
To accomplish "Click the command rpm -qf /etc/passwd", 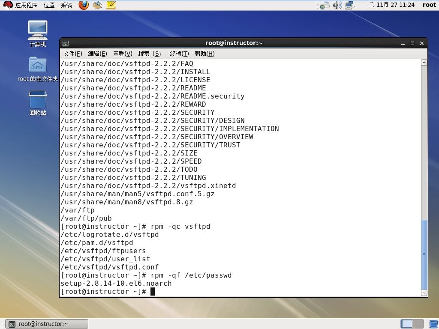I will pos(191,275).
